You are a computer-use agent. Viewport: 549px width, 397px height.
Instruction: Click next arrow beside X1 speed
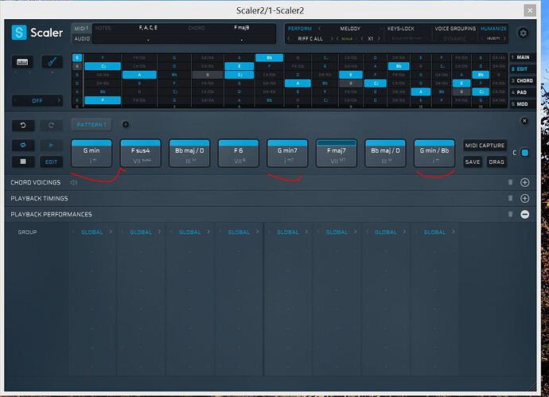click(x=379, y=38)
